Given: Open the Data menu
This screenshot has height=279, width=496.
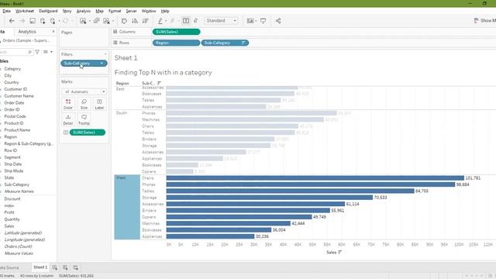Looking at the screenshot, I should (x=6, y=11).
